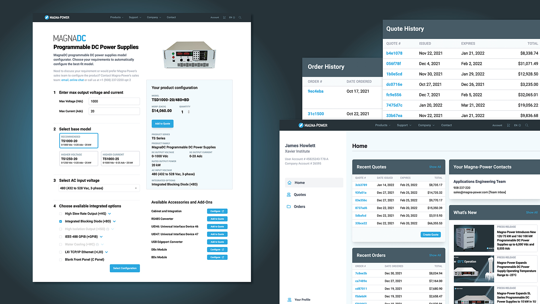This screenshot has height=304, width=540.
Task: Click Configure for Cabinet and Integration
Action: tap(217, 211)
